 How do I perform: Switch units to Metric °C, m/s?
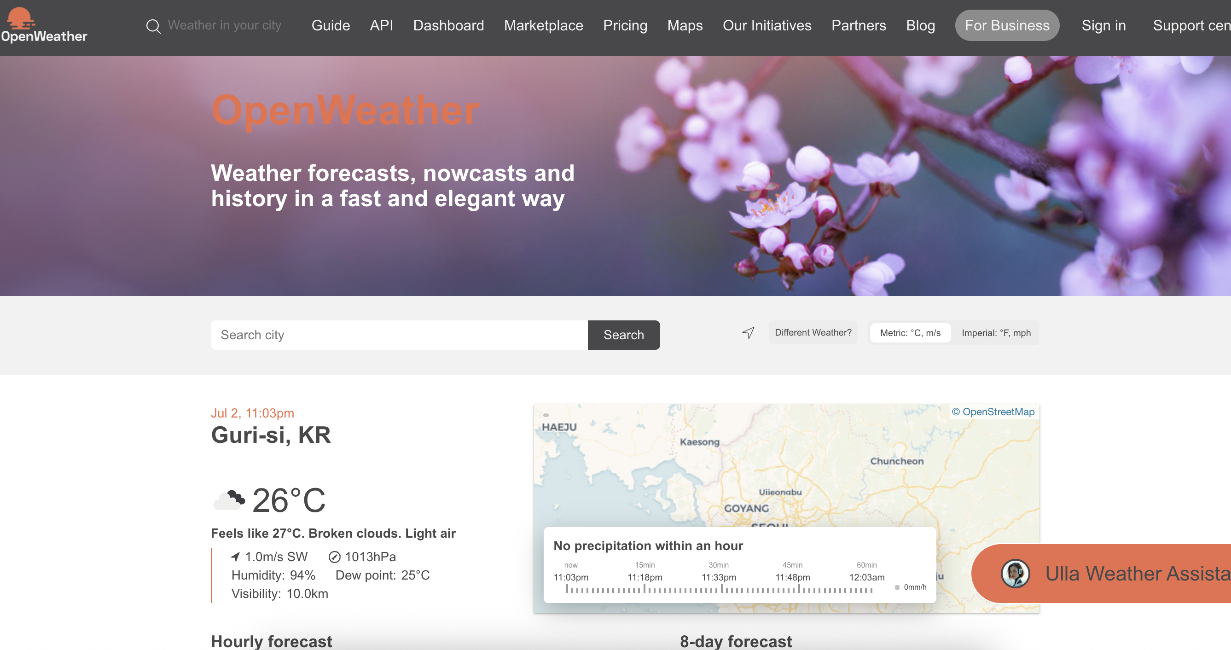910,333
